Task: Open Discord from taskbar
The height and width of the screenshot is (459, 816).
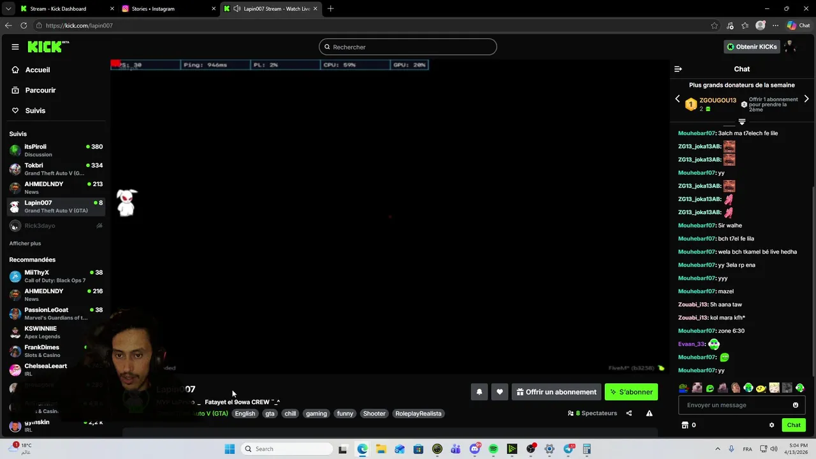Action: pos(475,449)
